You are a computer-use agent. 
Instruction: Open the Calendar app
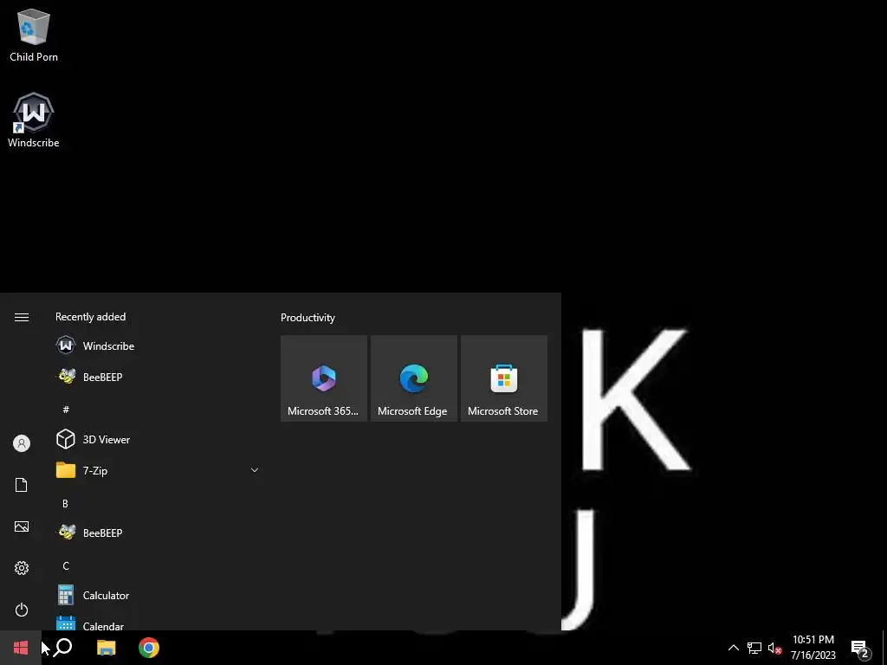[159, 622]
